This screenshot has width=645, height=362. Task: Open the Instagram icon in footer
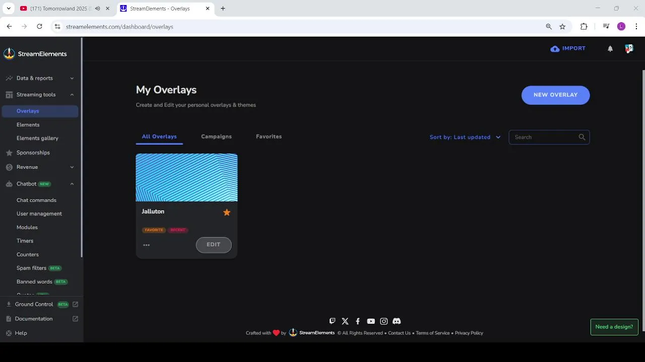(x=384, y=321)
